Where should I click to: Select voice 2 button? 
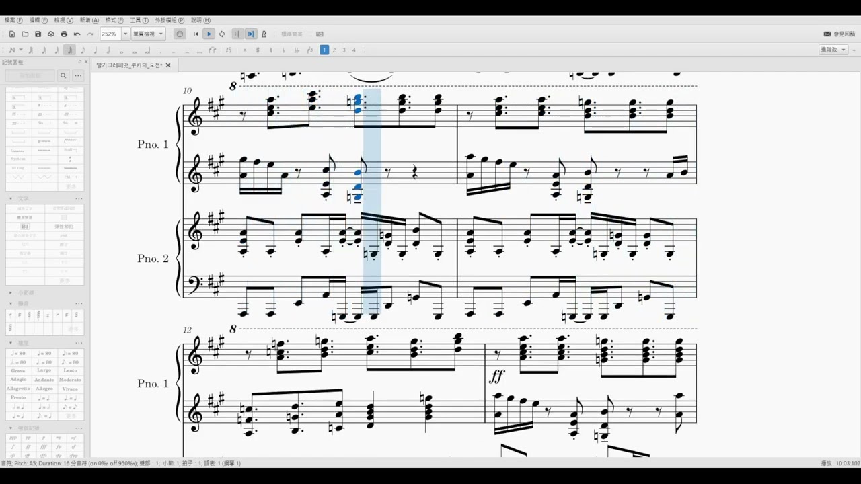(334, 50)
